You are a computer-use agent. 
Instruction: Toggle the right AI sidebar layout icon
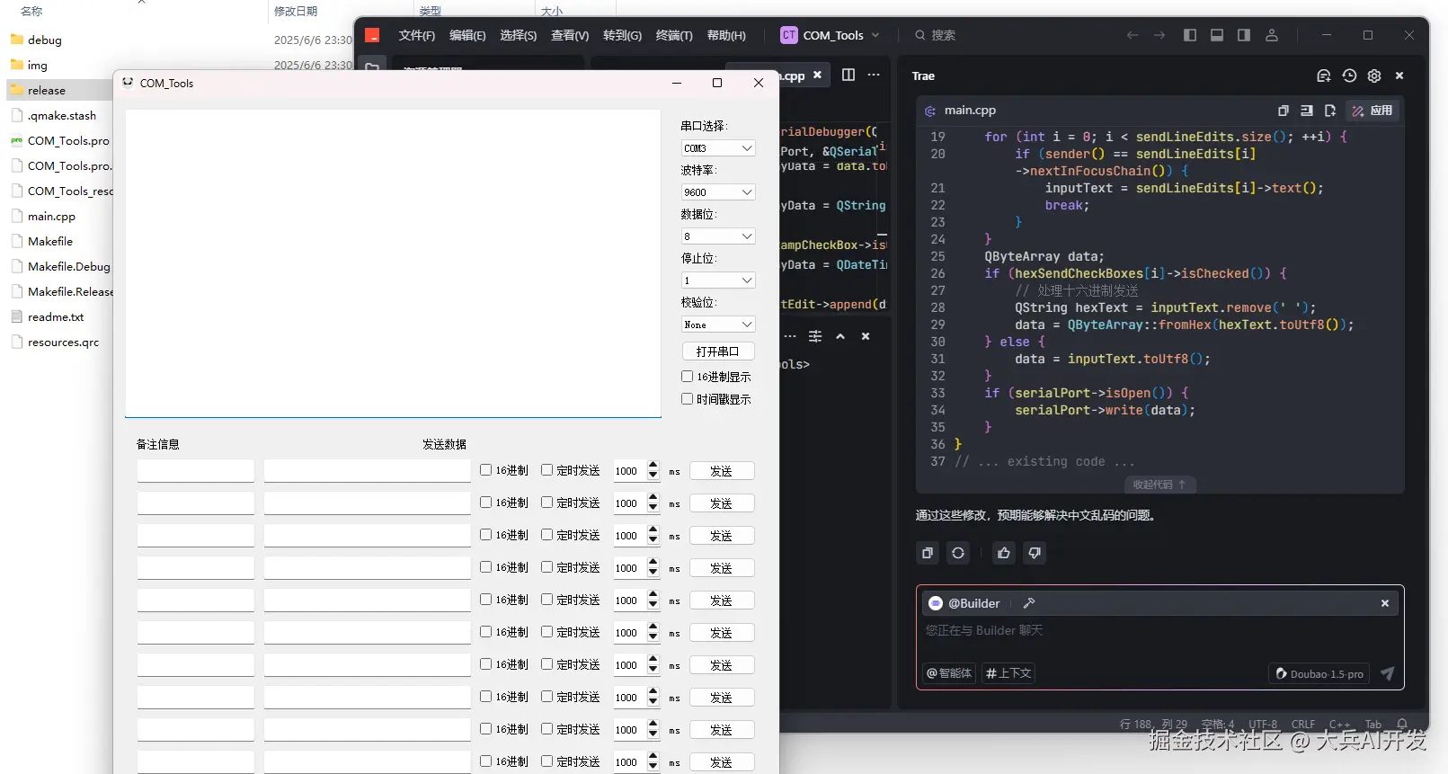tap(1244, 35)
